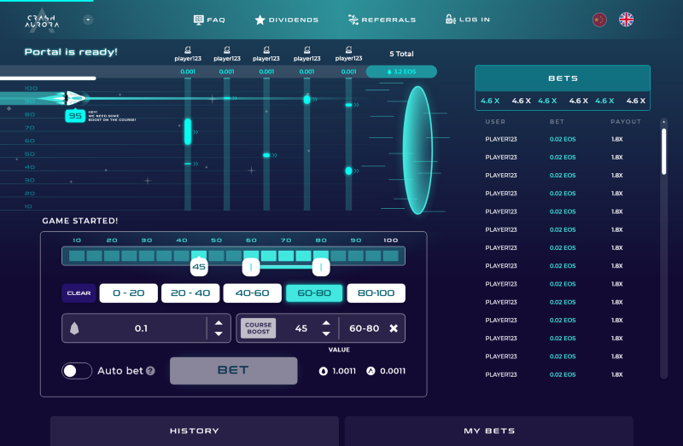The height and width of the screenshot is (446, 683).
Task: Click the Aurora token icon beside 0.0011
Action: tap(371, 371)
